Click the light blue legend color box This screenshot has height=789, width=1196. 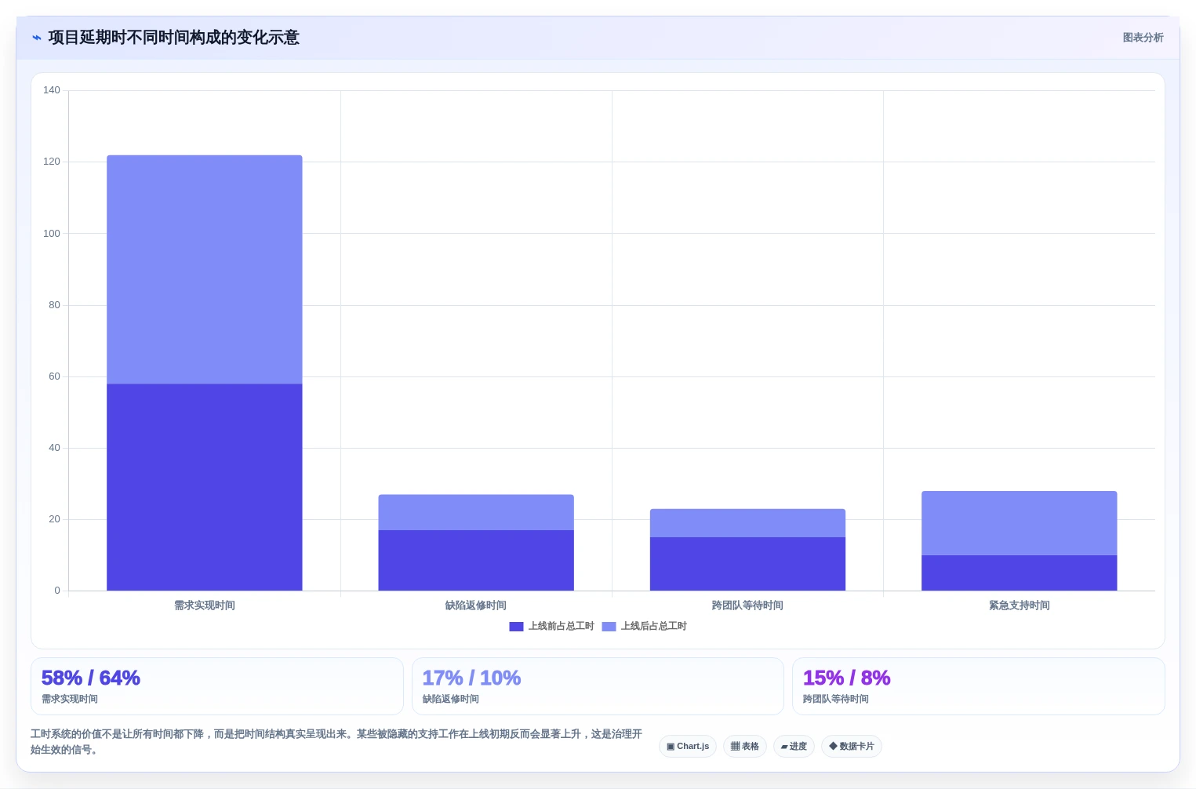(609, 627)
